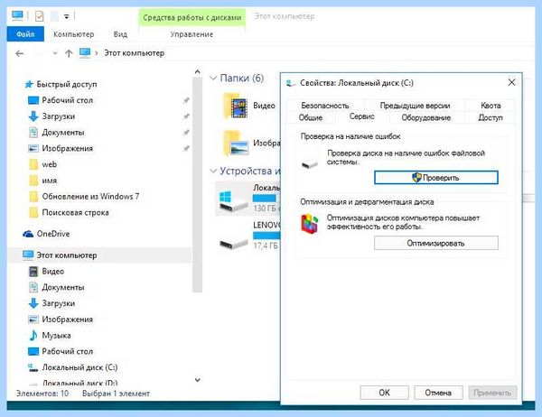The width and height of the screenshot is (542, 417).
Task: Click Этот компьютер in the address bar
Action: tap(134, 53)
